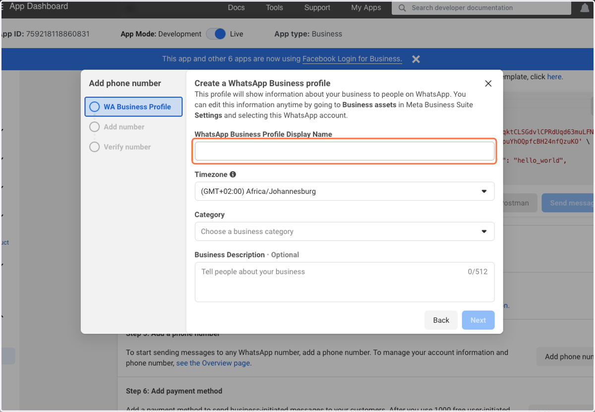Click Step 6: Add payment method heading
Image resolution: width=595 pixels, height=412 pixels.
click(x=174, y=391)
